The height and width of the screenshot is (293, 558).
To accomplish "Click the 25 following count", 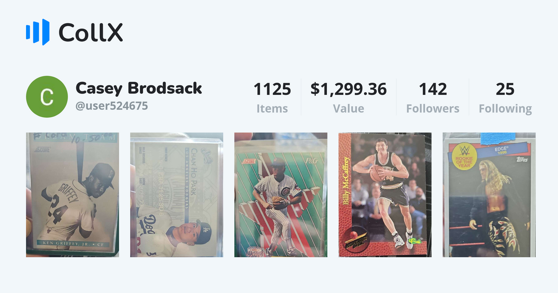I will (x=505, y=89).
